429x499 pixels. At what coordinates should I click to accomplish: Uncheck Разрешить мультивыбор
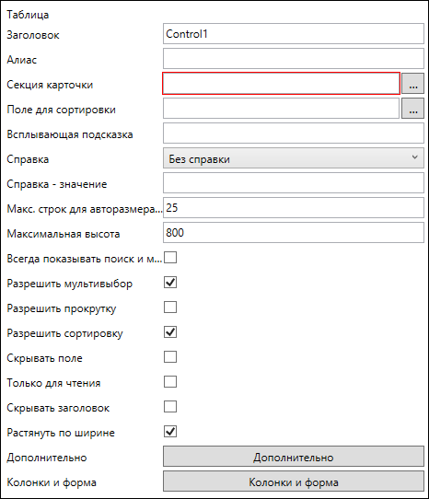[170, 283]
